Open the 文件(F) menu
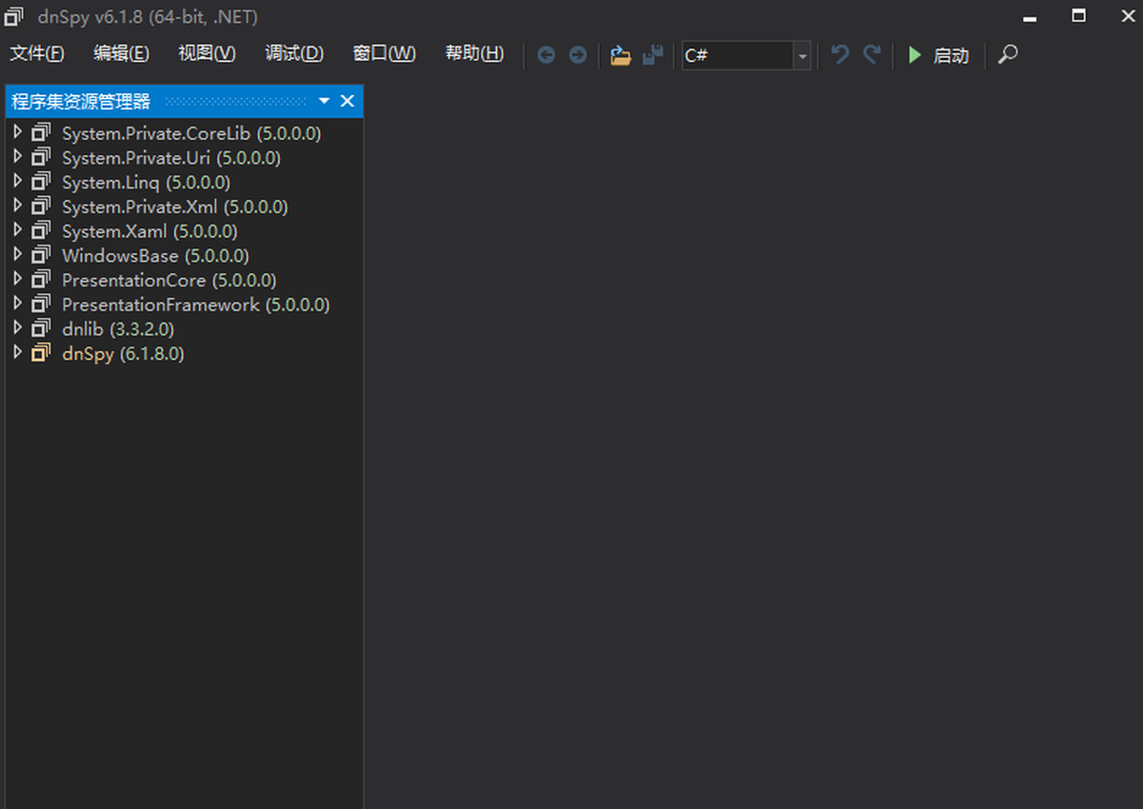The image size is (1143, 809). 37,54
